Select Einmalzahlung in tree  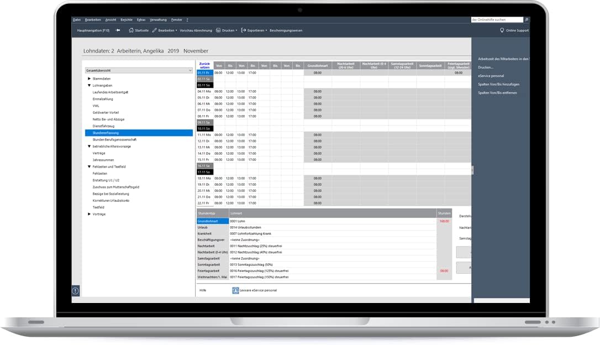103,99
